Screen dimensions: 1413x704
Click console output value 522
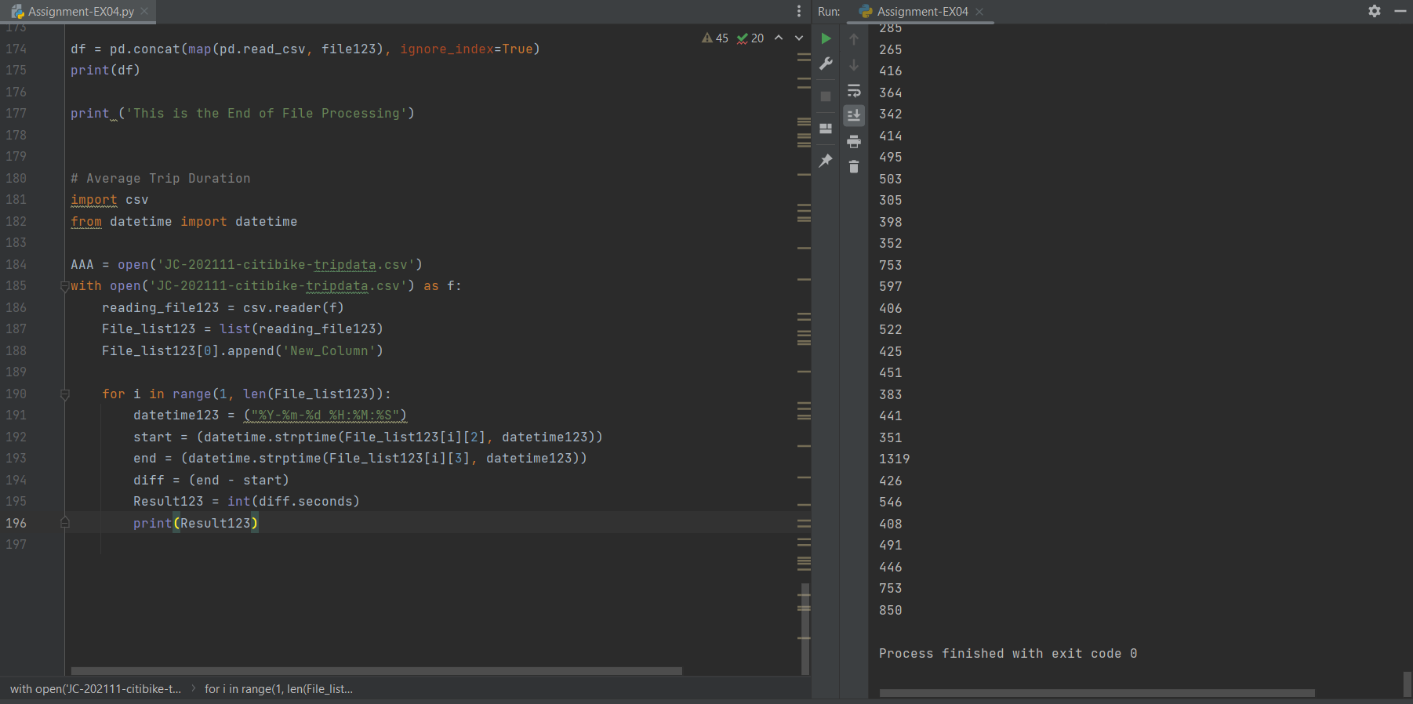[891, 330]
